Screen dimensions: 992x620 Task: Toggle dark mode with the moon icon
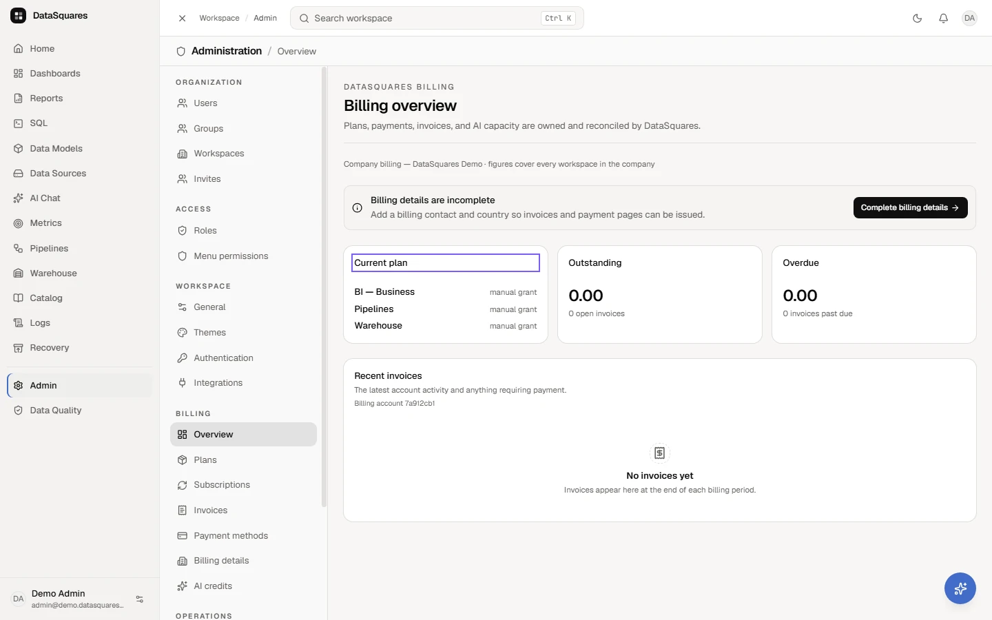(x=917, y=19)
